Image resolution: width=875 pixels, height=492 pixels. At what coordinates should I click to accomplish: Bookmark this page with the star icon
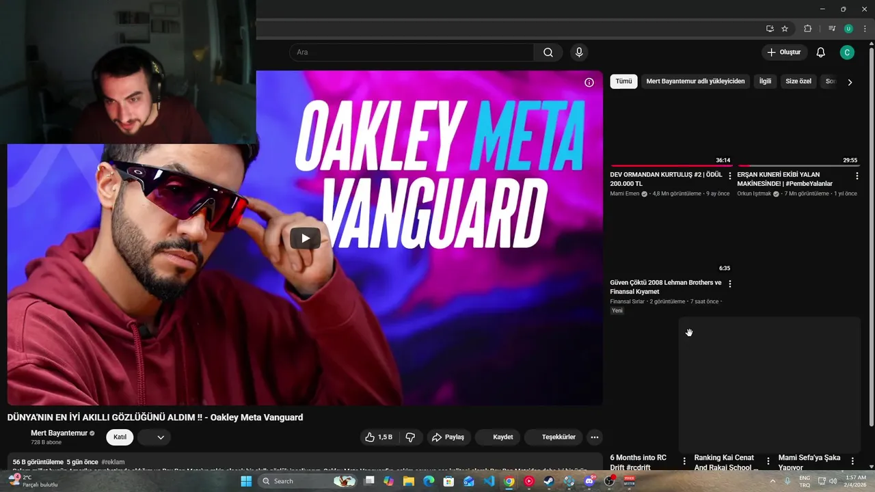coord(785,29)
